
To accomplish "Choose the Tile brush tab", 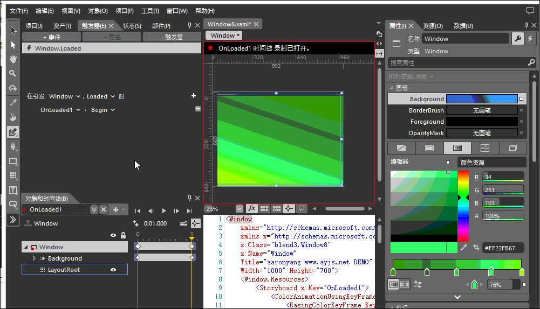I will point(485,148).
